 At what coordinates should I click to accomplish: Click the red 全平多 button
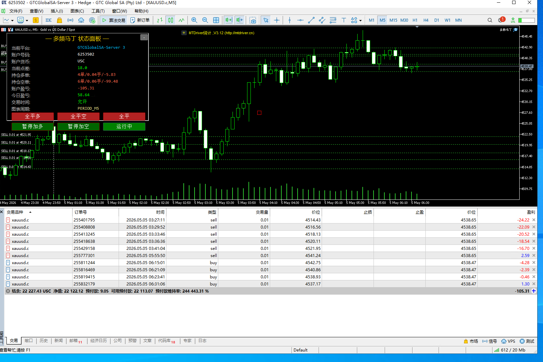click(33, 116)
